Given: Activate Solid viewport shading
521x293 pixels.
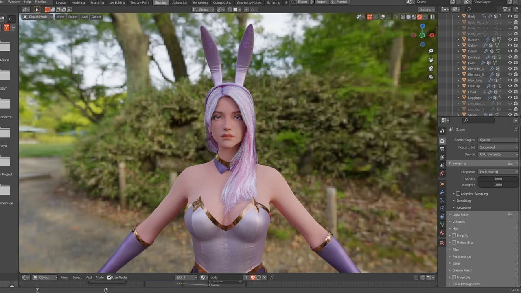Looking at the screenshot, I should click(x=408, y=17).
